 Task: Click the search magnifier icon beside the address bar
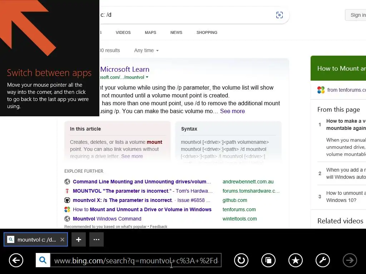43,260
